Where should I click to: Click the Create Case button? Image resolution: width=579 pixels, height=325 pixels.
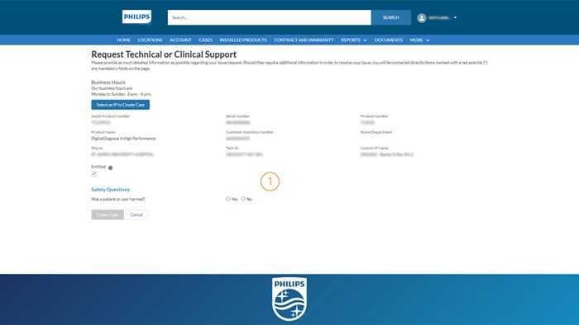[108, 214]
